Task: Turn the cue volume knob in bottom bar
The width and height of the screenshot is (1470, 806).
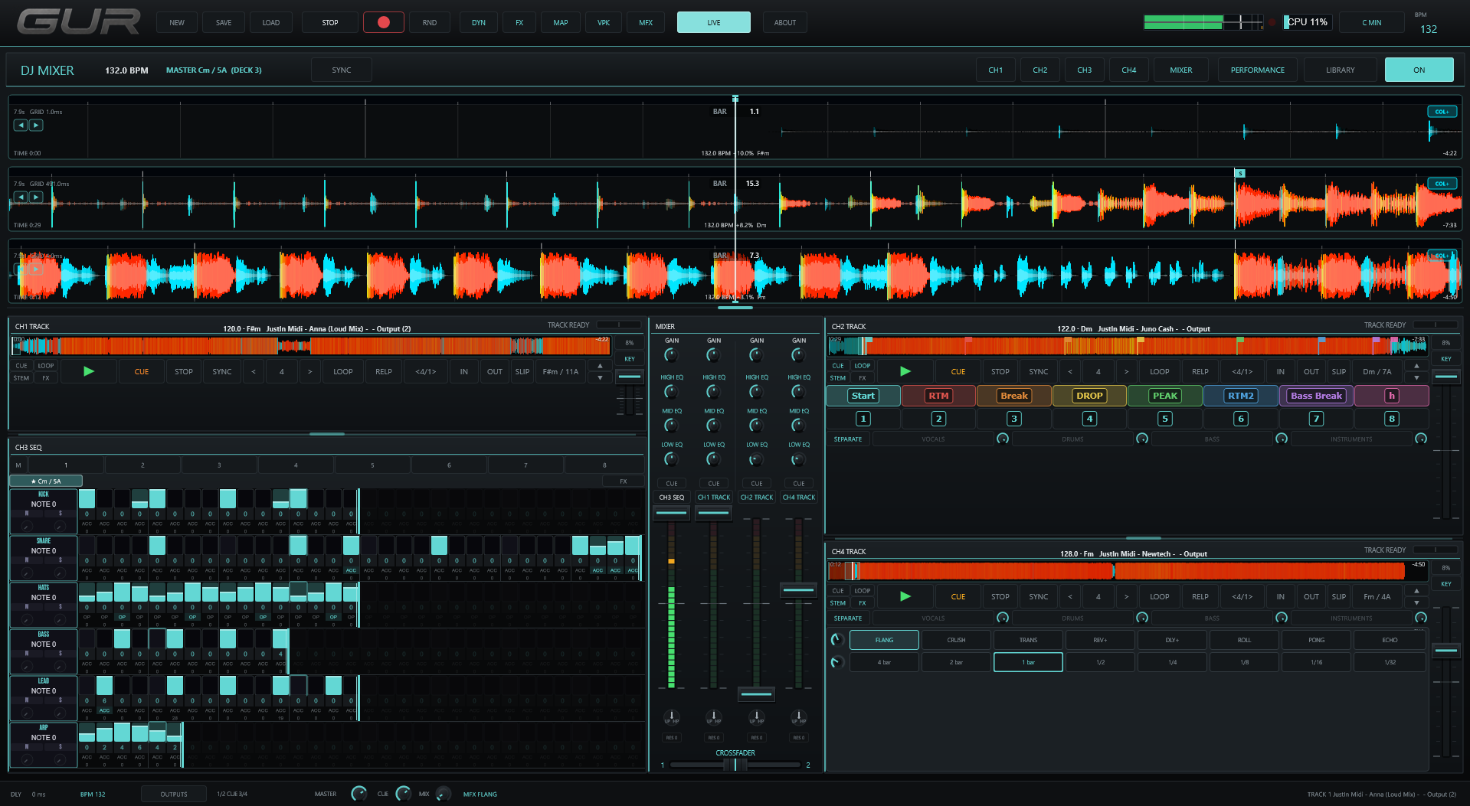Action: 403,794
